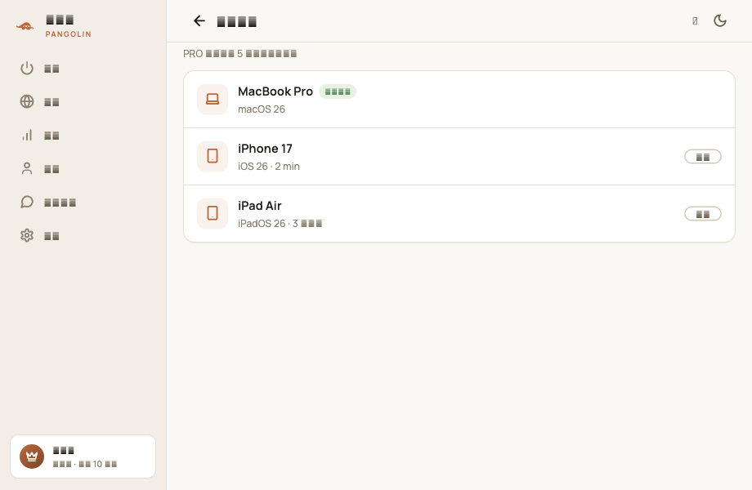Screen dimensions: 752x490
Task: Click the laptop icon for MacBook Pro
Action: (213, 99)
